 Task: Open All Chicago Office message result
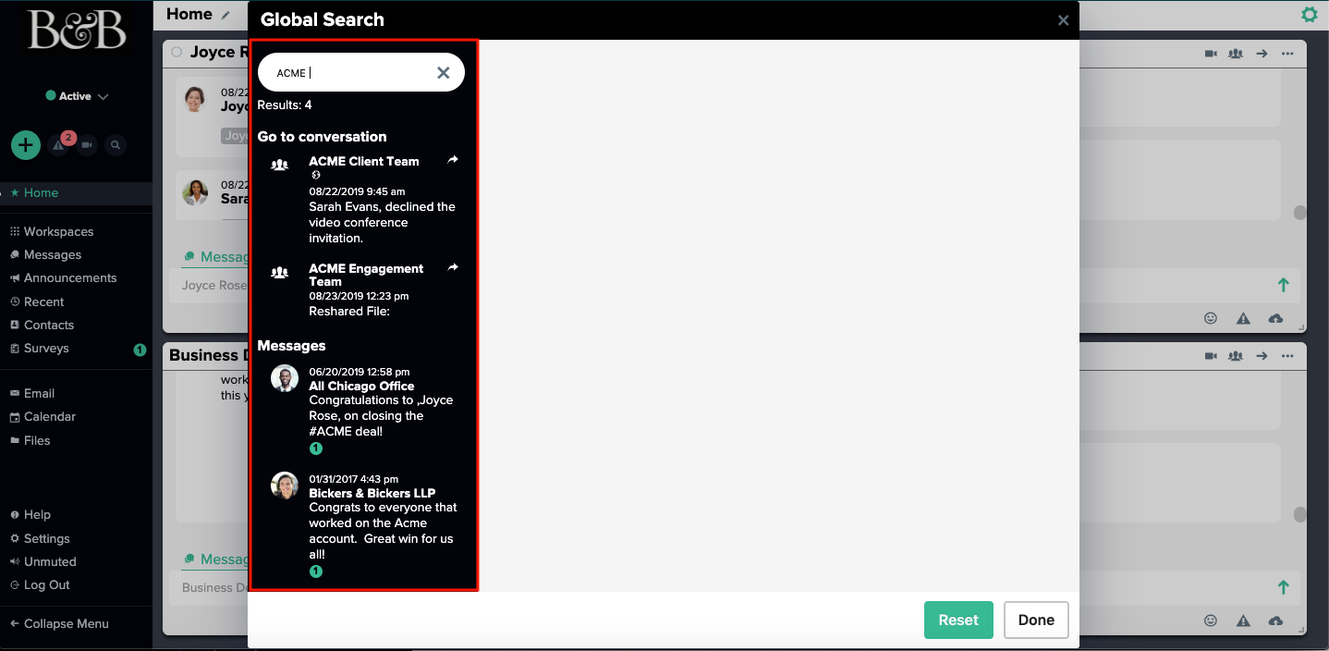pyautogui.click(x=362, y=409)
